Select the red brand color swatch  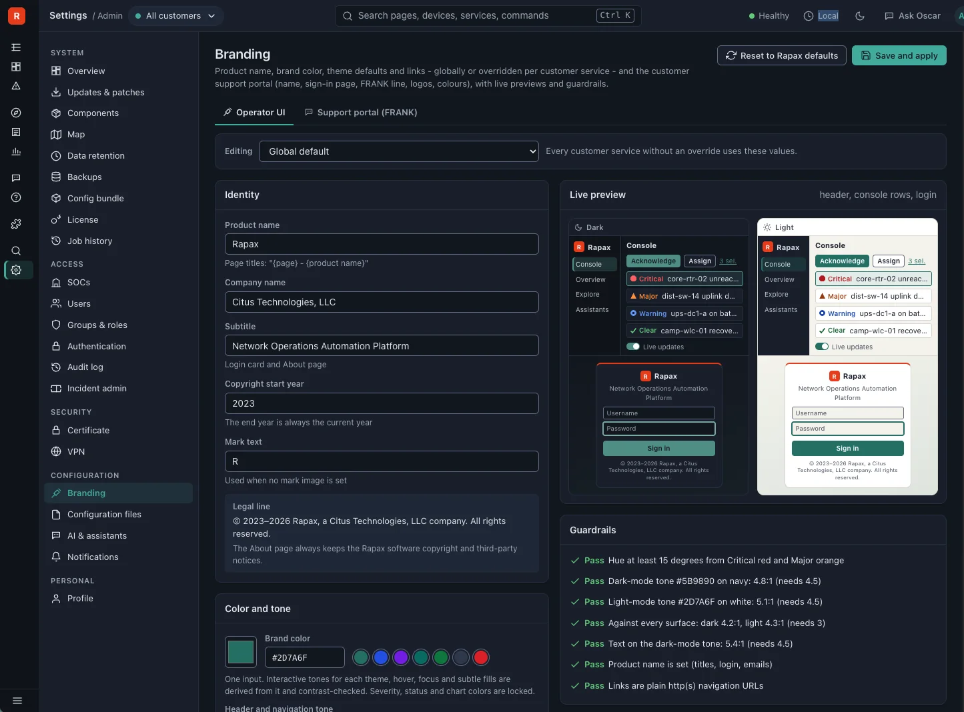pos(481,657)
